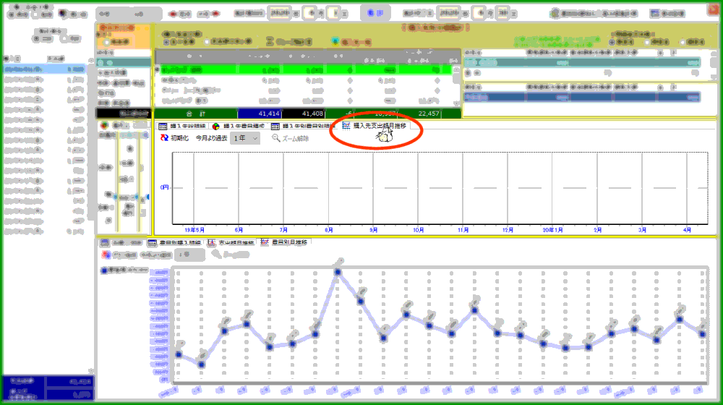Open the 購入先別費目別明細 tab
Viewport: 723px width, 405px height.
303,126
